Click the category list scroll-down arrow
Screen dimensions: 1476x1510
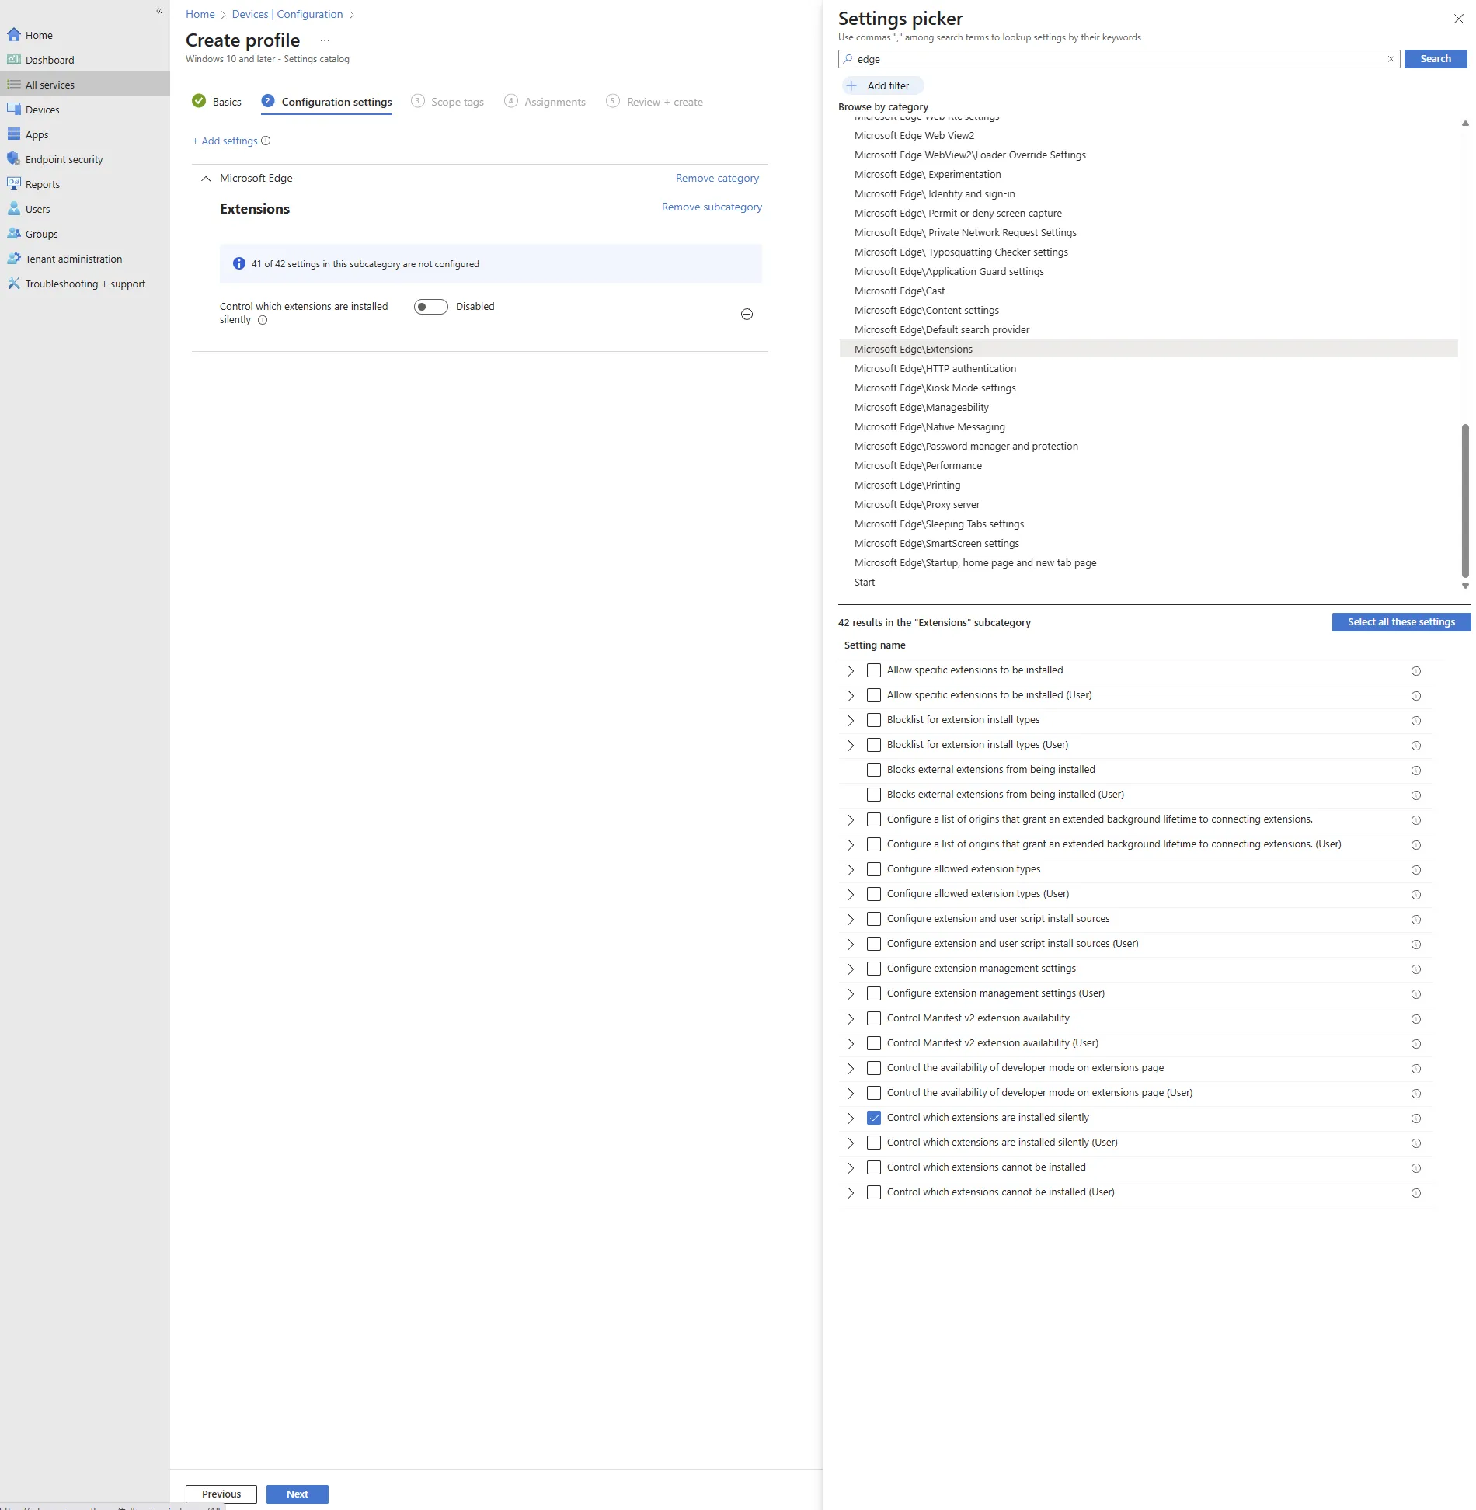1465,586
